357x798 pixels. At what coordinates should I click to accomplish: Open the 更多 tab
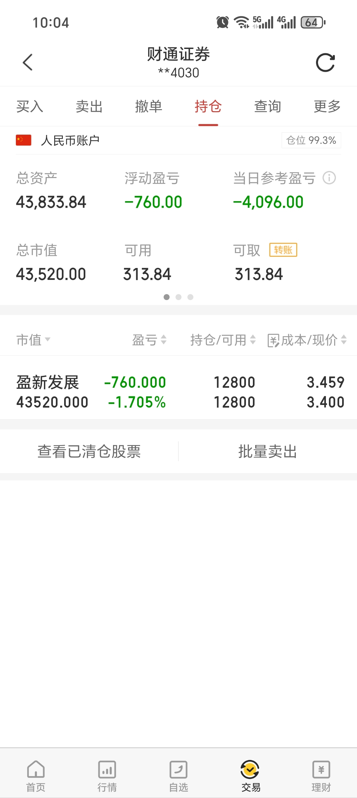coord(327,107)
